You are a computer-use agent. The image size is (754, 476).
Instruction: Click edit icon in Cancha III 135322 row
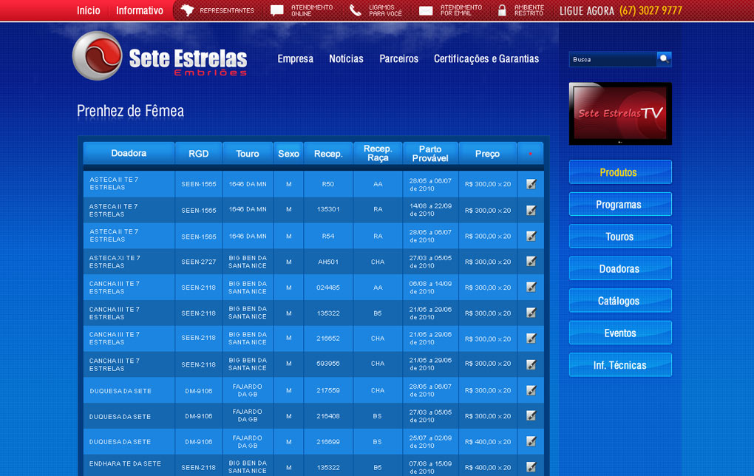531,313
